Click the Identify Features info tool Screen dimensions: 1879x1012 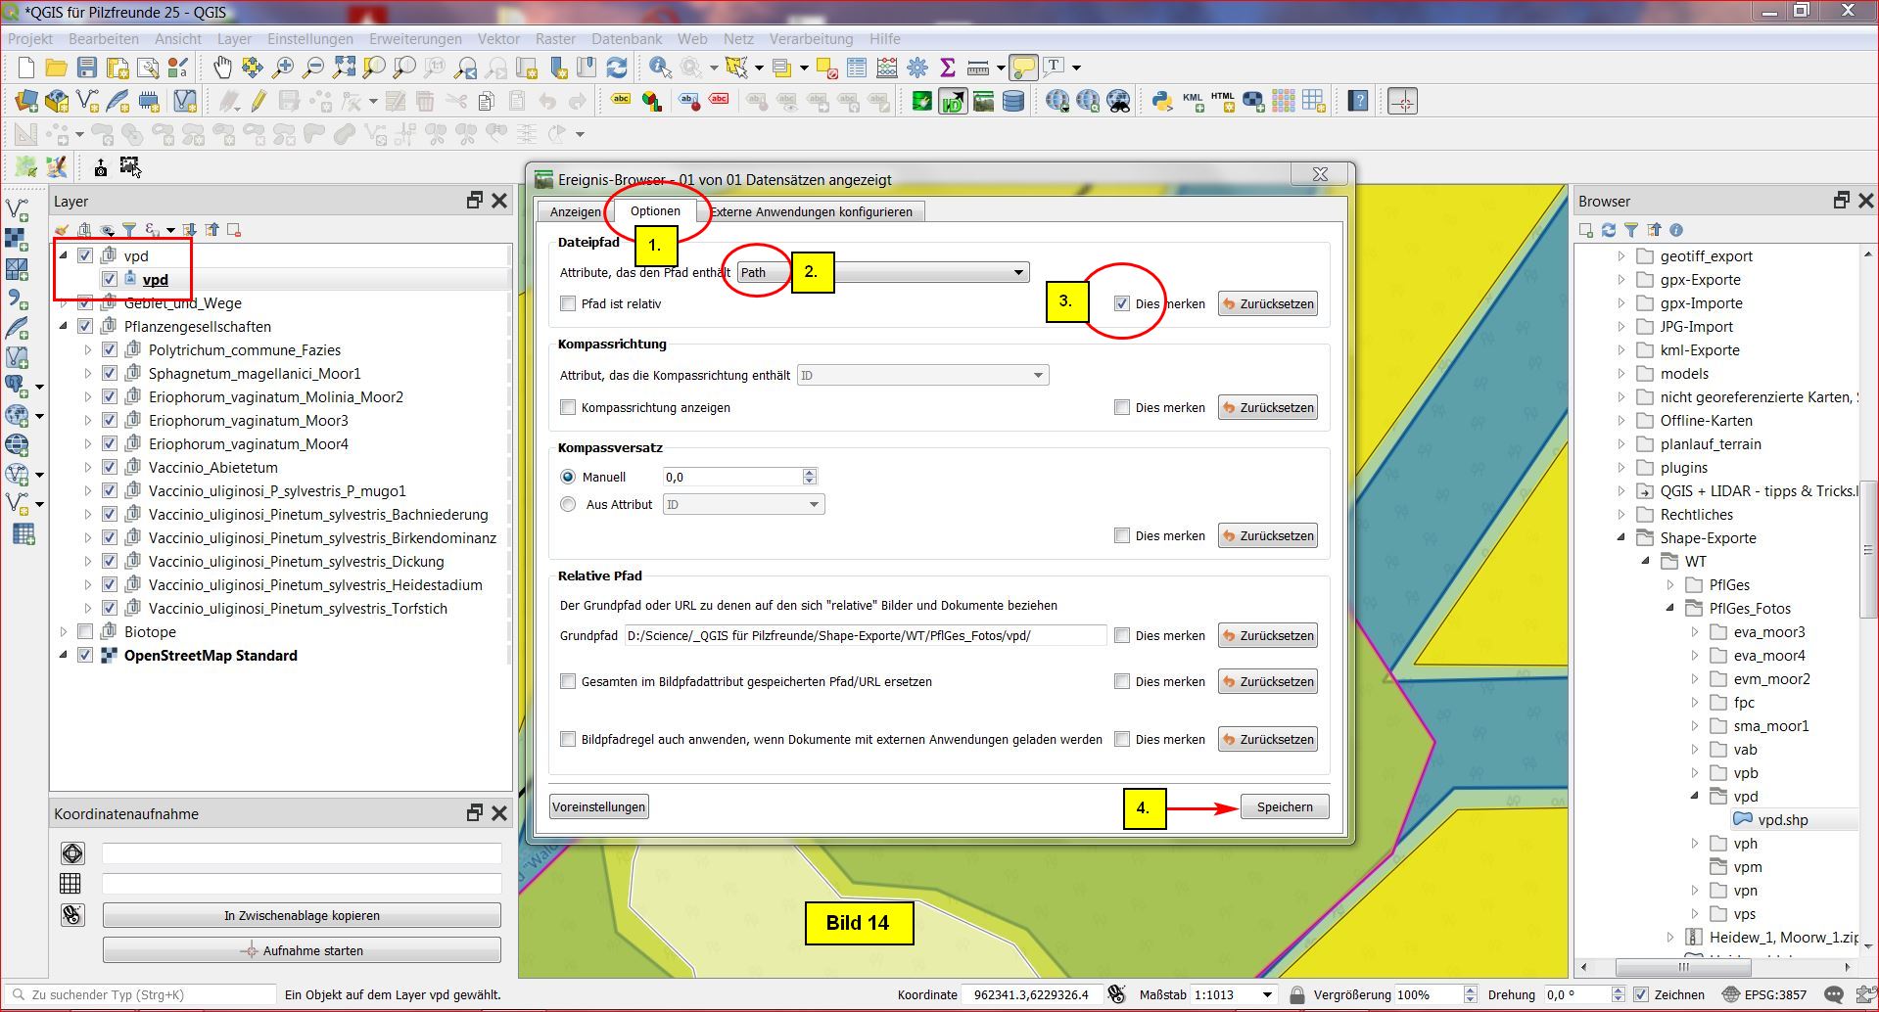(x=660, y=68)
